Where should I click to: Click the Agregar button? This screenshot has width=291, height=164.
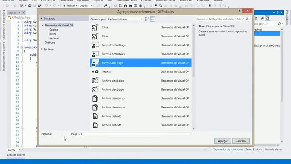pyautogui.click(x=223, y=141)
